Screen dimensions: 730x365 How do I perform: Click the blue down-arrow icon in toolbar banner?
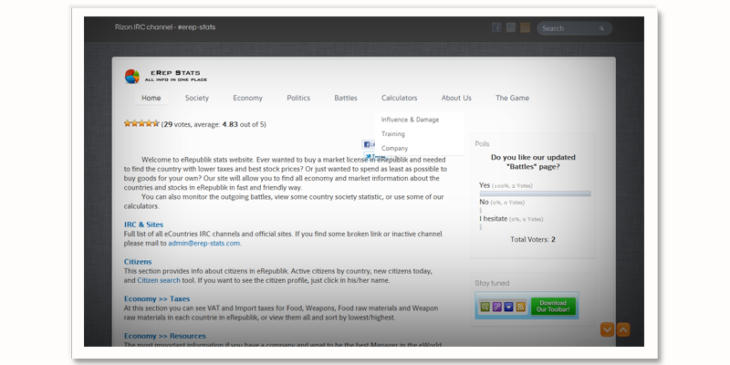click(x=509, y=307)
